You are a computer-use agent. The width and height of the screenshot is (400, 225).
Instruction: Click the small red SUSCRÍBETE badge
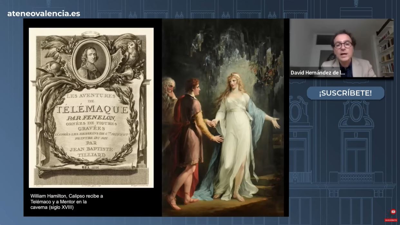click(391, 220)
